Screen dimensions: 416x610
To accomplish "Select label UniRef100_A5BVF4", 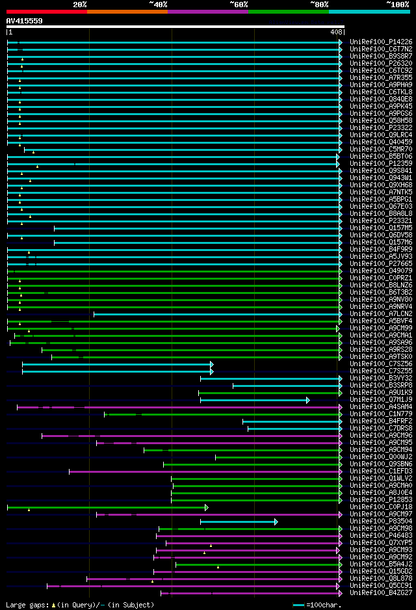I will point(381,321).
